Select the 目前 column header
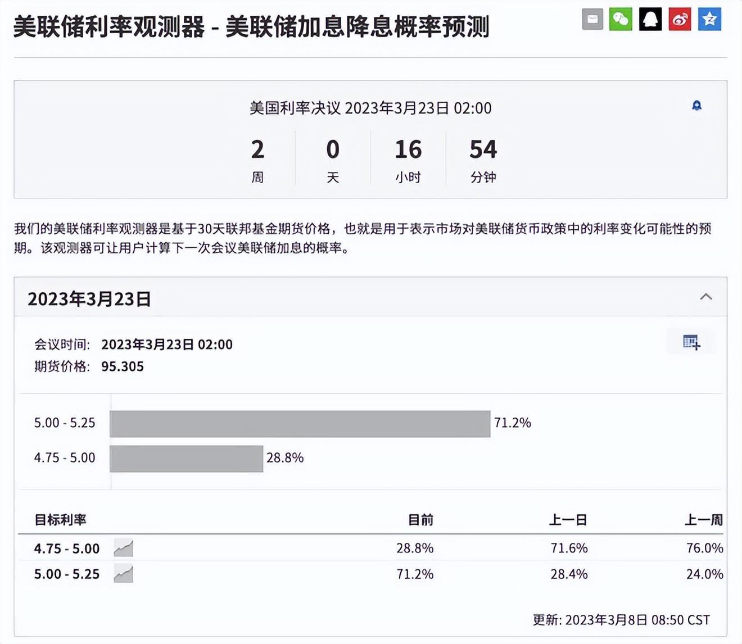 (420, 520)
